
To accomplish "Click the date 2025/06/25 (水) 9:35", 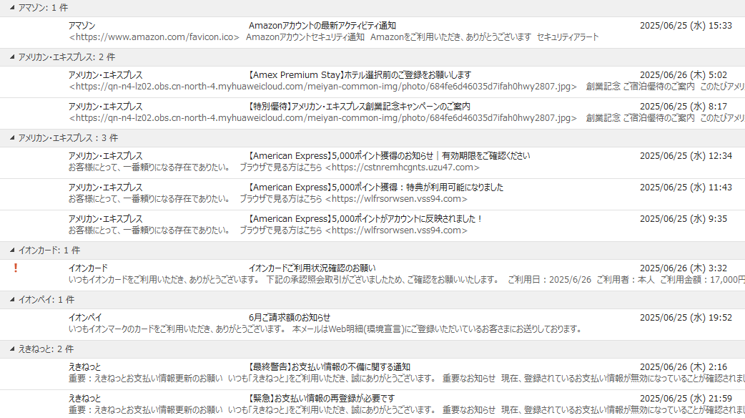I will [684, 219].
